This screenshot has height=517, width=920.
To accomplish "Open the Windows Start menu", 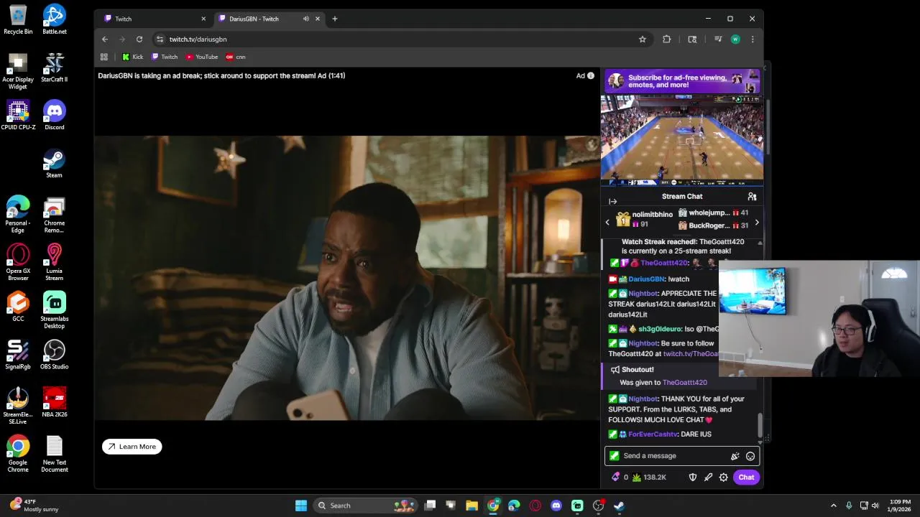I will pos(301,506).
